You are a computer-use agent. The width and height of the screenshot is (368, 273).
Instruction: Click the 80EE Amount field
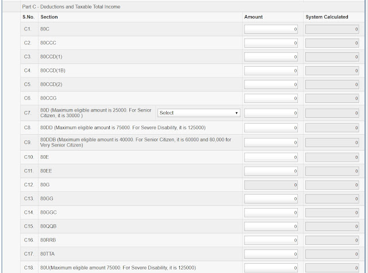click(x=271, y=171)
